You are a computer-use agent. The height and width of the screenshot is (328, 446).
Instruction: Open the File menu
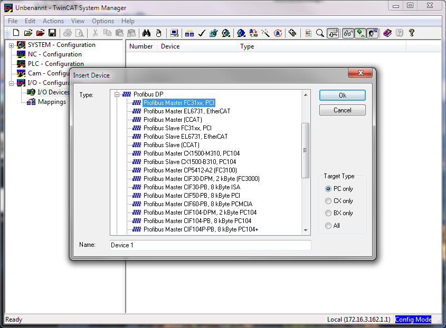pyautogui.click(x=13, y=21)
